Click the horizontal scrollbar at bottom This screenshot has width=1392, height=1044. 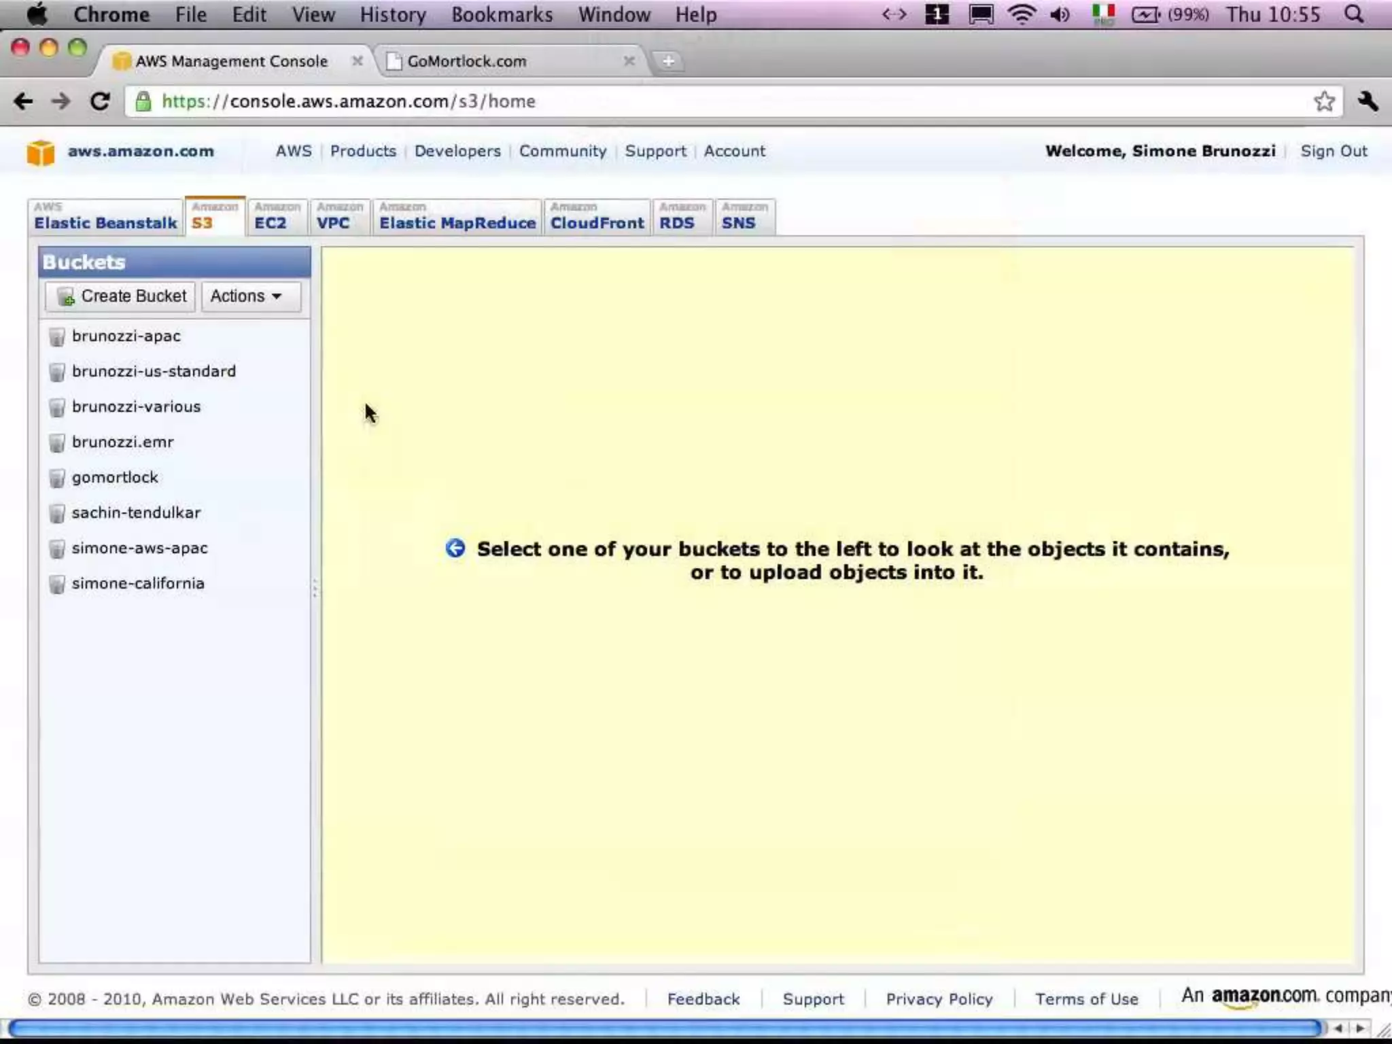[666, 1028]
